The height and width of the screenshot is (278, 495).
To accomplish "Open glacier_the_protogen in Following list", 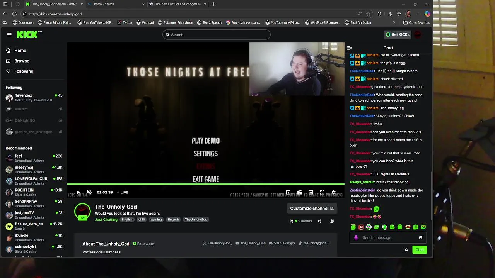I will pyautogui.click(x=34, y=132).
